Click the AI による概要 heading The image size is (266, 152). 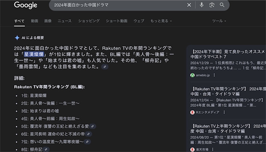(x=33, y=38)
